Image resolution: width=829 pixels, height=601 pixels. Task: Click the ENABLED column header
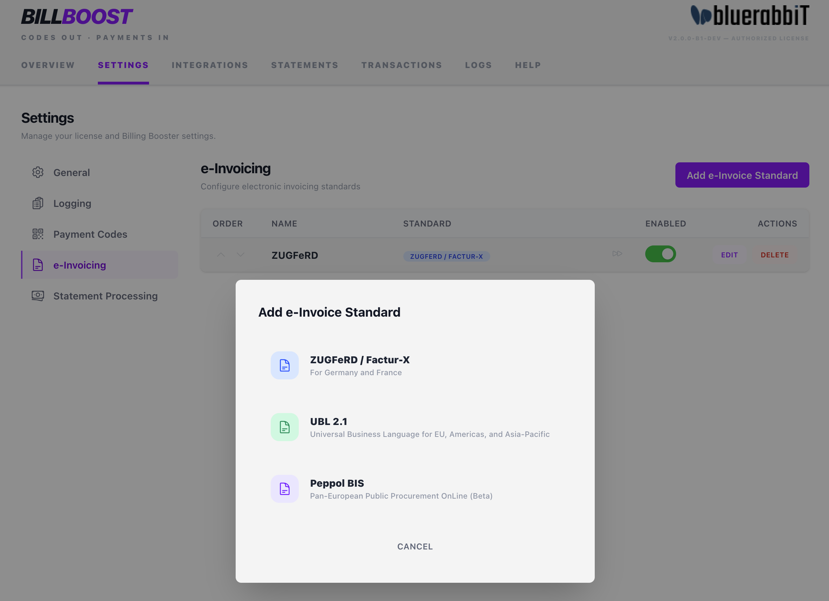pos(666,223)
